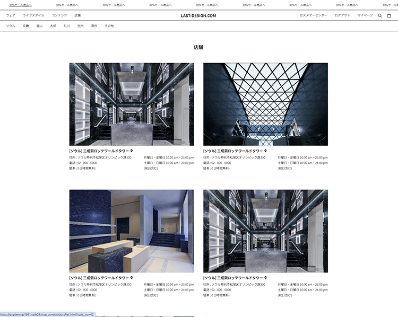Open the blue marble lobby store photo
This screenshot has height=317, width=398.
click(x=131, y=231)
